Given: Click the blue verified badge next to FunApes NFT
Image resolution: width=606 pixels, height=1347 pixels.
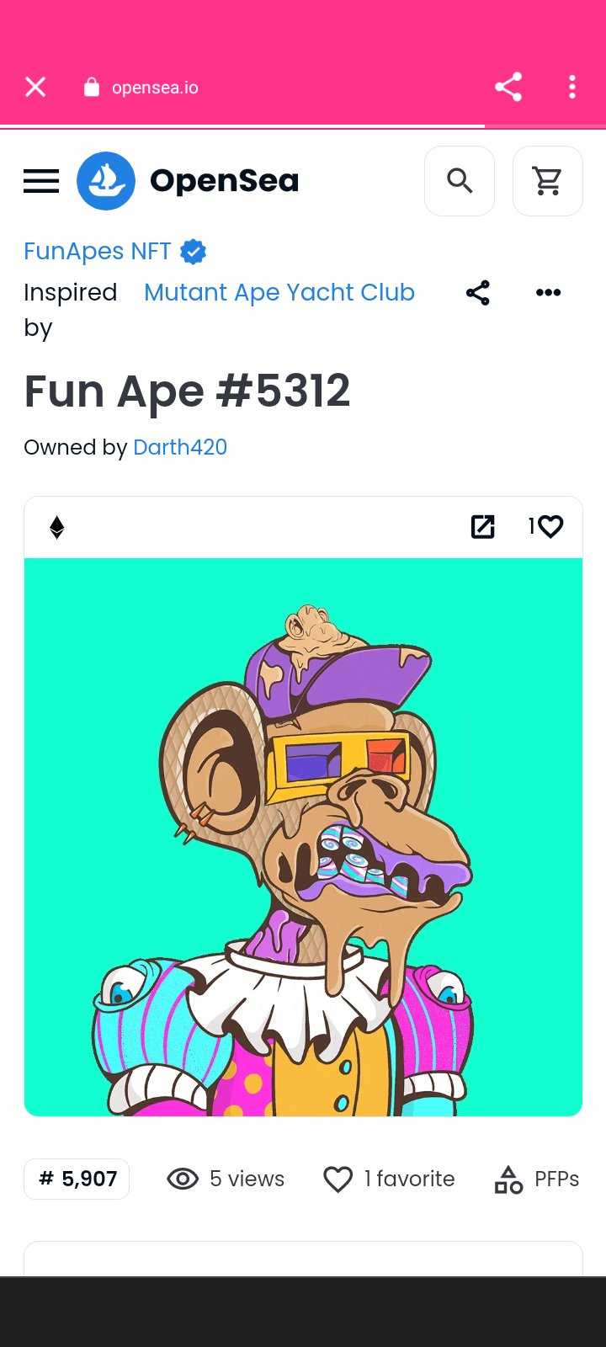Looking at the screenshot, I should 194,252.
